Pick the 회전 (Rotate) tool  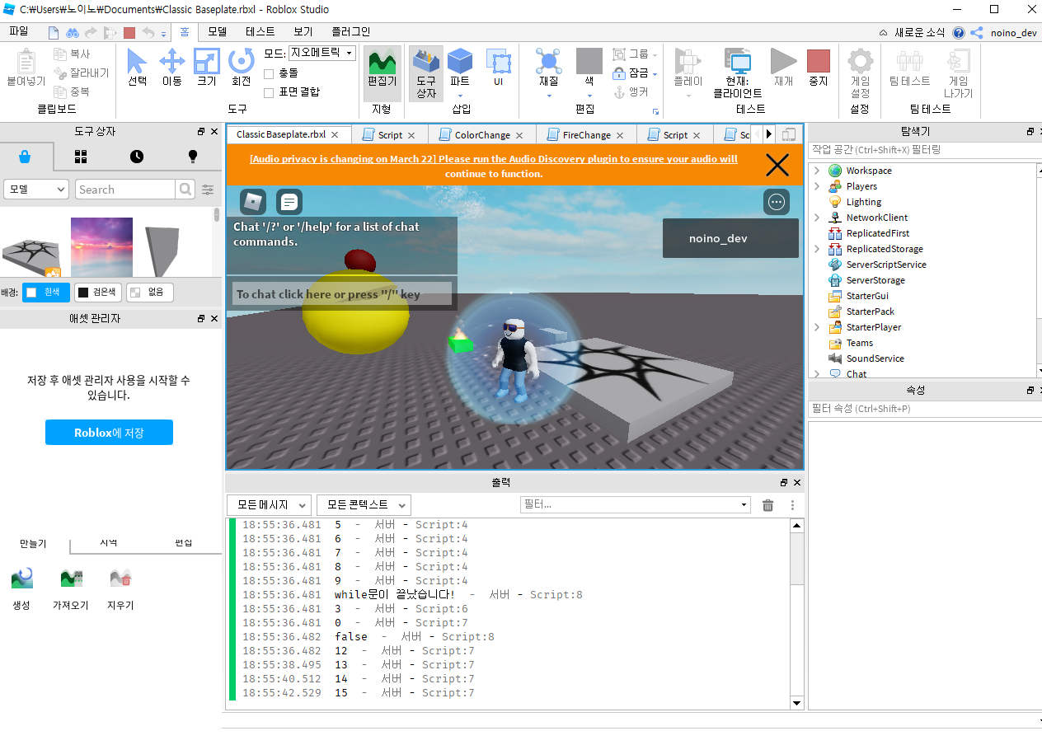coord(241,68)
